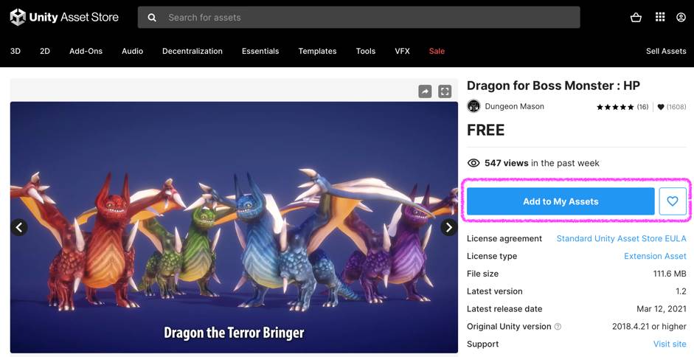The height and width of the screenshot is (357, 694).
Task: Click the share icon above the preview
Action: click(425, 91)
